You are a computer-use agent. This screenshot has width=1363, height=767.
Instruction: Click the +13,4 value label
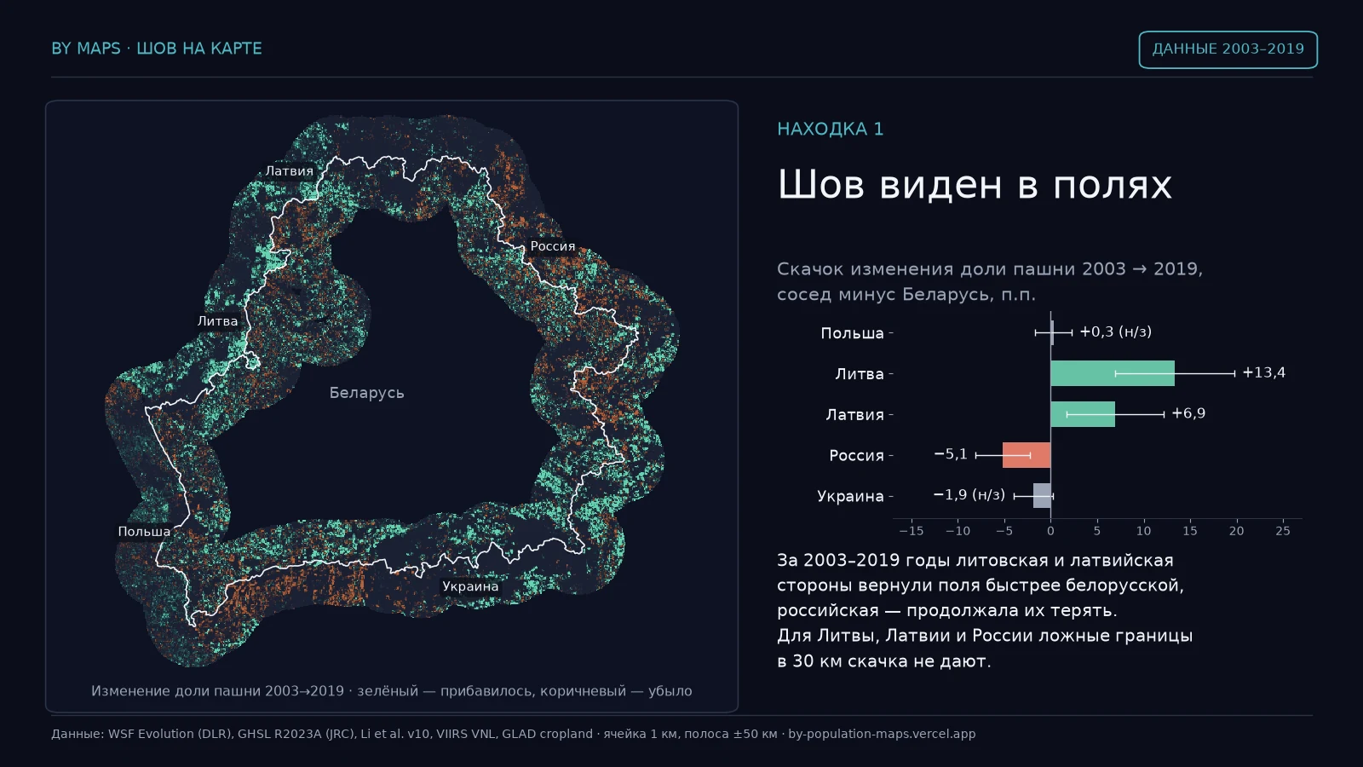pyautogui.click(x=1264, y=372)
